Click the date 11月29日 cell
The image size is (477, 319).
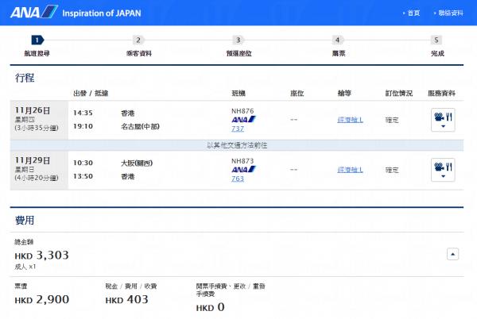[x=39, y=170]
